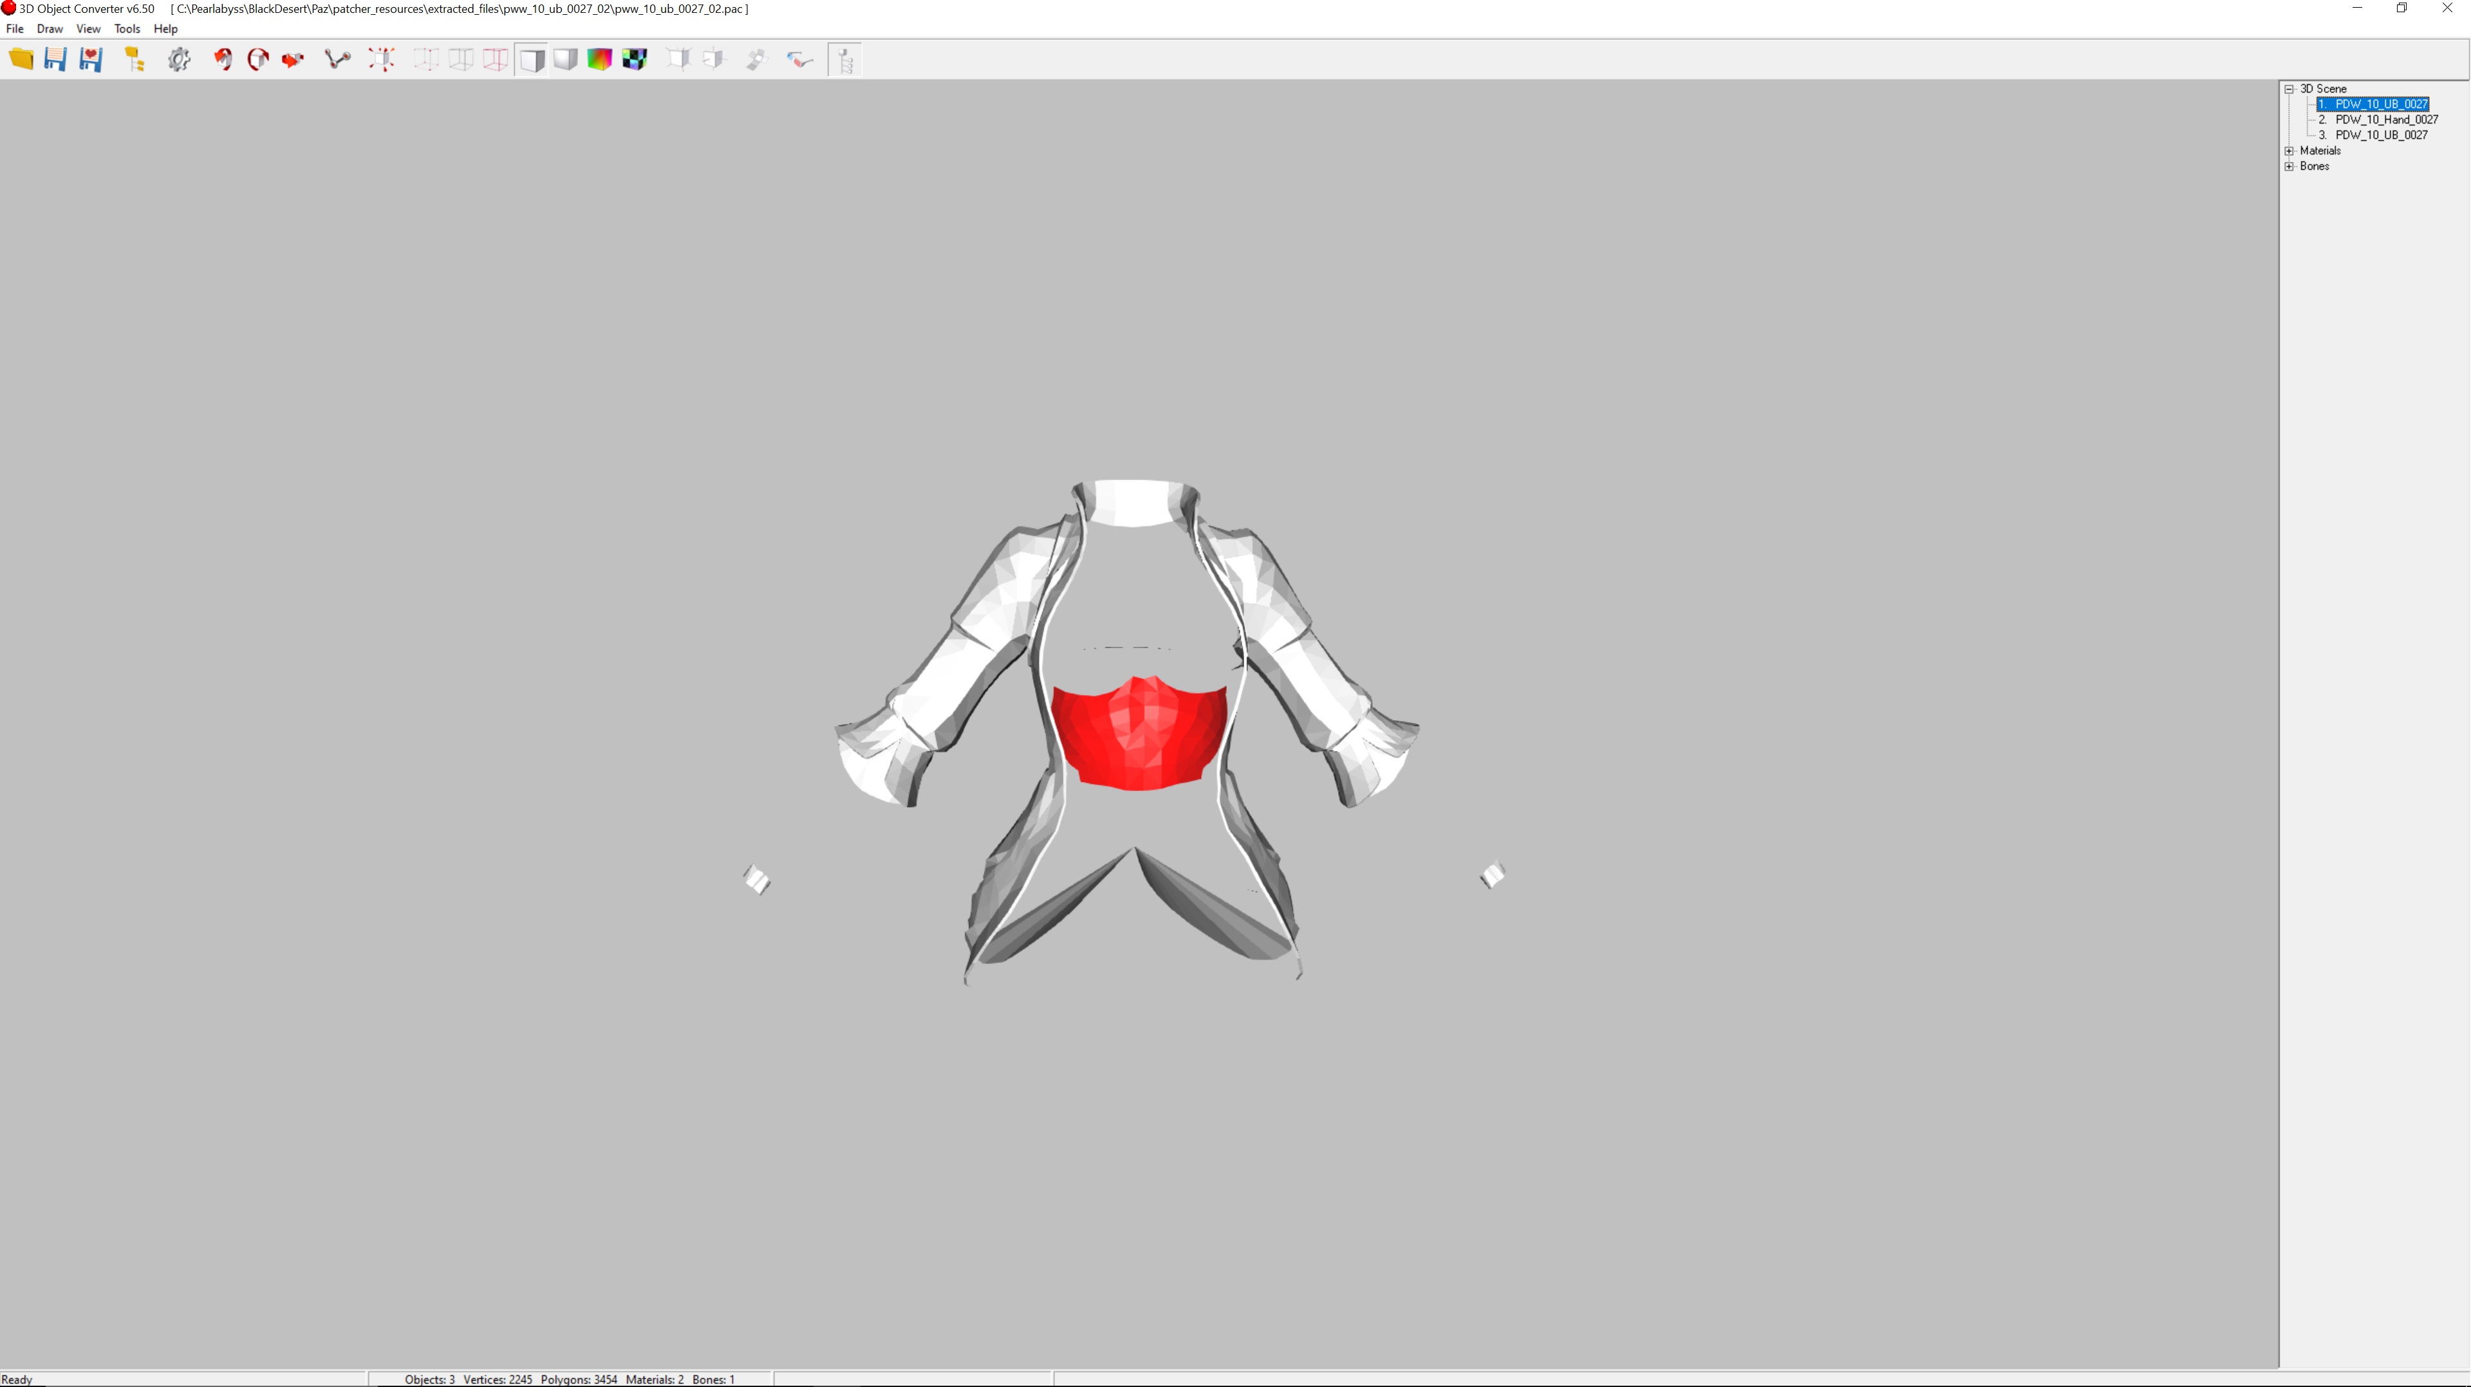Open settings with the gear icon

pos(180,59)
